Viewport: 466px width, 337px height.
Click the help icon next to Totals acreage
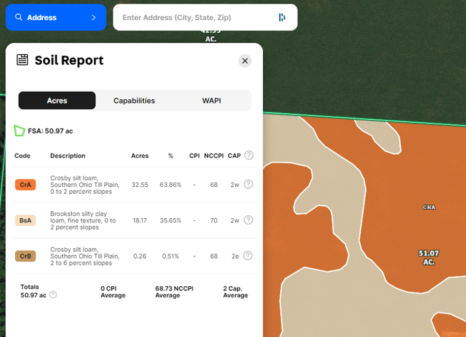(x=53, y=295)
